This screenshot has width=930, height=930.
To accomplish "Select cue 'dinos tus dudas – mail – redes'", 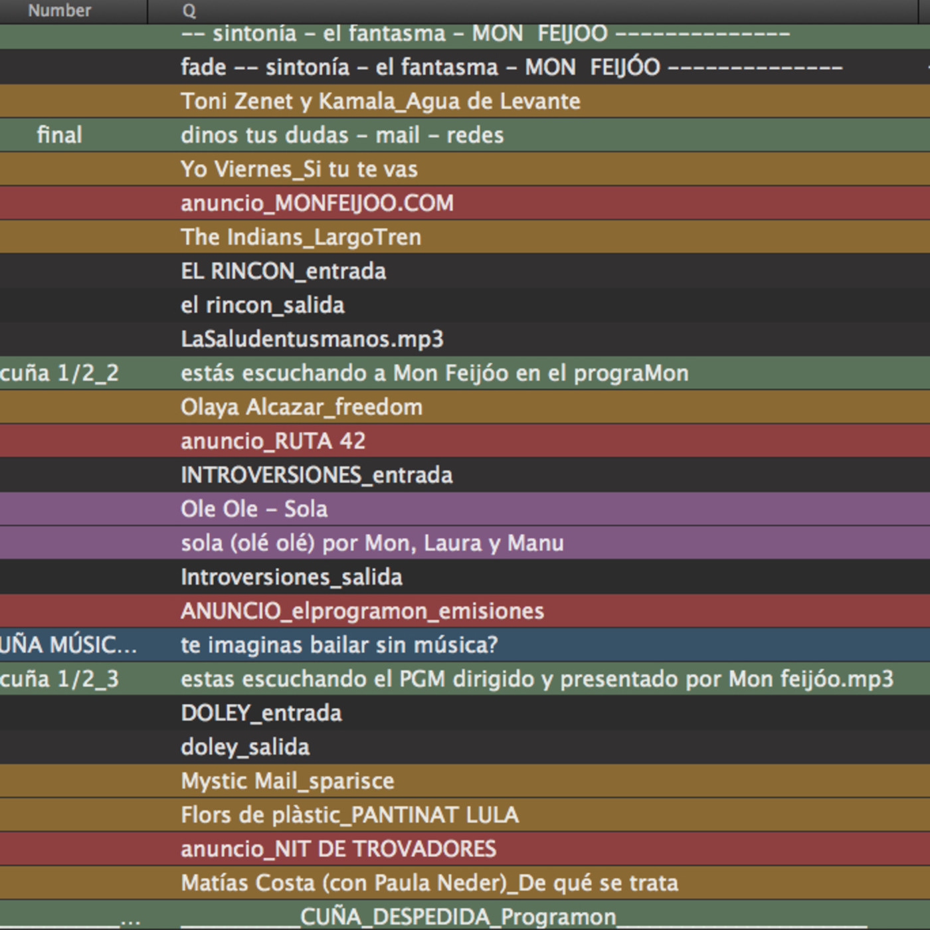I will coord(341,136).
